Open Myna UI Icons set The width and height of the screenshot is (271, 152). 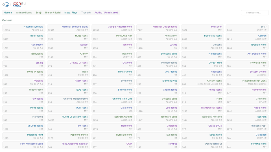click(x=24, y=73)
